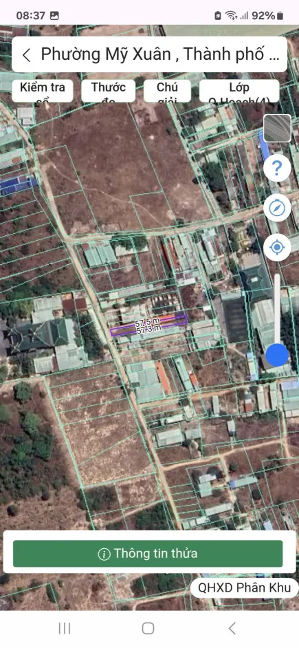
Task: Open the Lớp Q.Hoạch(4) layer selector
Action: pyautogui.click(x=239, y=91)
